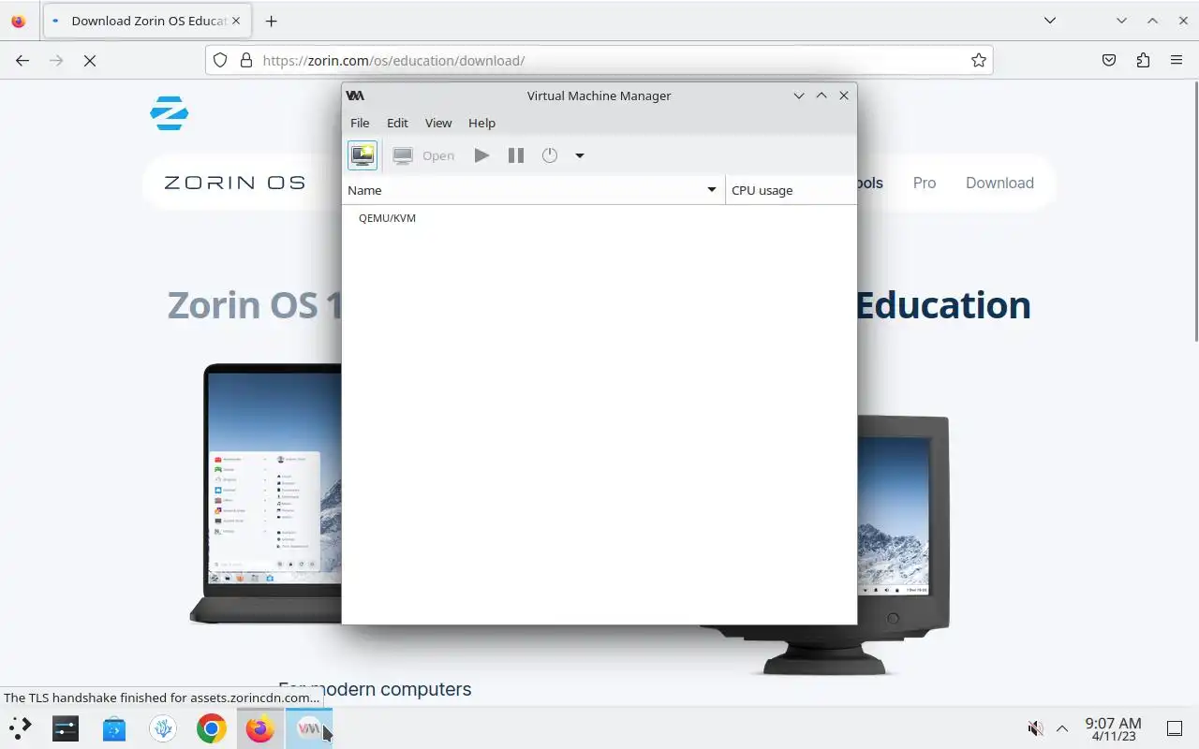Open the coral-icon app in taskbar
This screenshot has height=749, width=1199.
point(163,727)
